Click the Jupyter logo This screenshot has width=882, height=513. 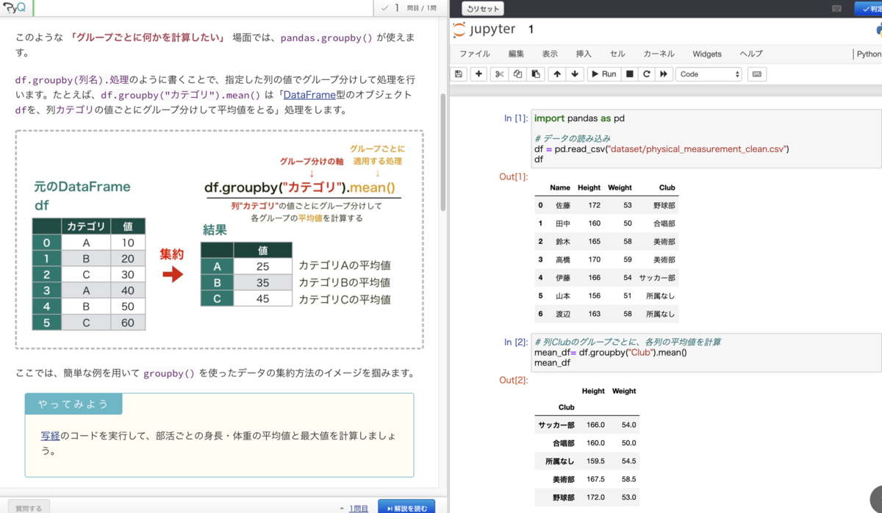click(485, 29)
